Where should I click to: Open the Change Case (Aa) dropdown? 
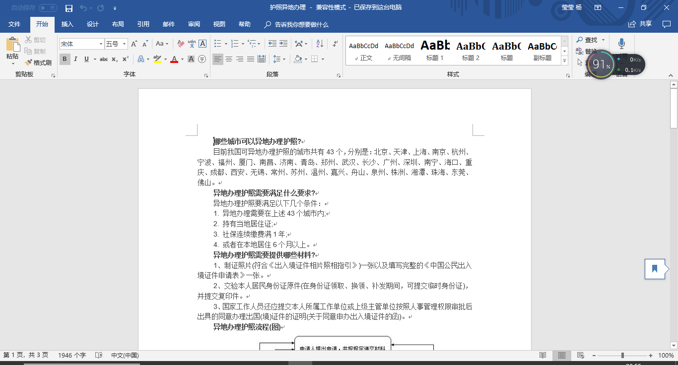162,44
